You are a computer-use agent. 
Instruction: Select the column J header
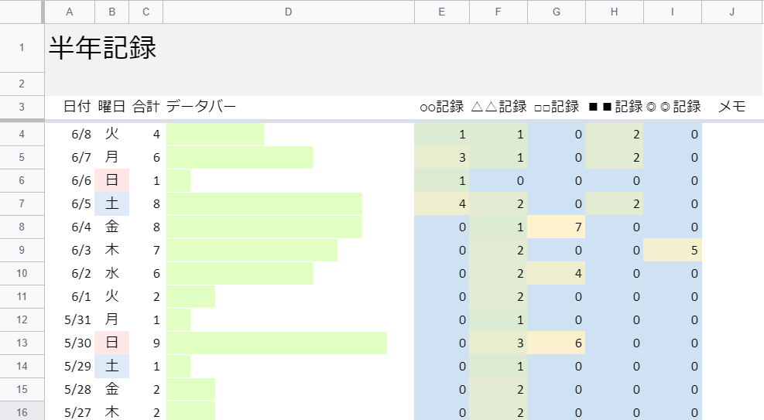731,12
